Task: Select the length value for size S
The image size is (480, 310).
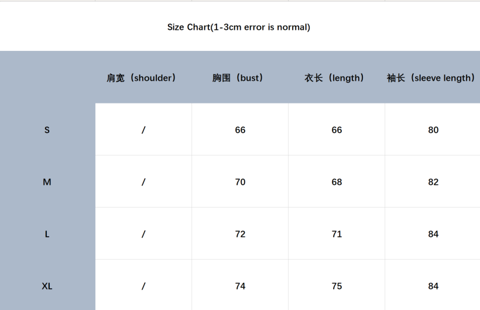Action: click(x=337, y=130)
